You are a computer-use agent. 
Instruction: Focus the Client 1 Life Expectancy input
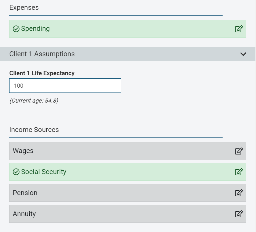65,86
